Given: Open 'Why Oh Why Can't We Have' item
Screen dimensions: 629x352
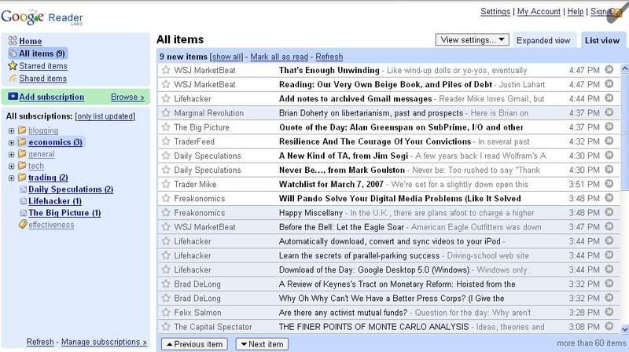Looking at the screenshot, I should tap(392, 299).
